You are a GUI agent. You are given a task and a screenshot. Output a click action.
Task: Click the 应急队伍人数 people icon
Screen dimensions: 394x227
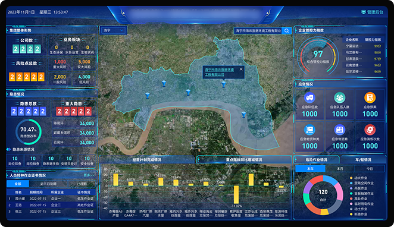coord(340,97)
